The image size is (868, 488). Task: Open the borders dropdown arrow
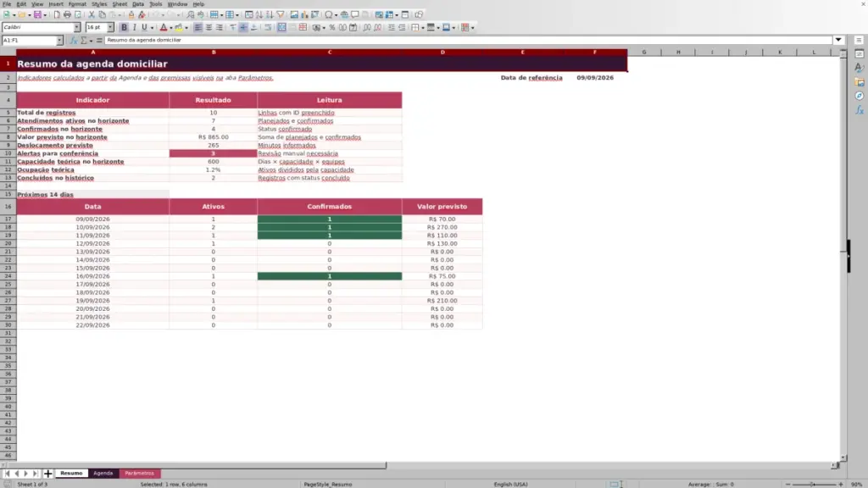[423, 28]
